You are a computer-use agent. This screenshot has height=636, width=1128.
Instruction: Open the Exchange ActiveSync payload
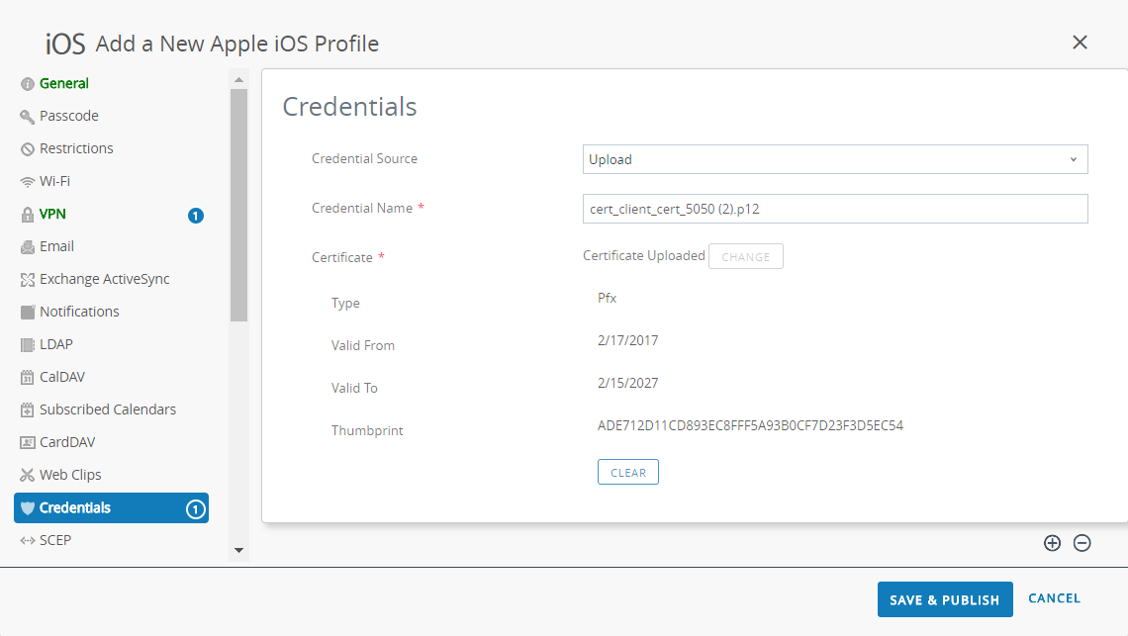(104, 279)
